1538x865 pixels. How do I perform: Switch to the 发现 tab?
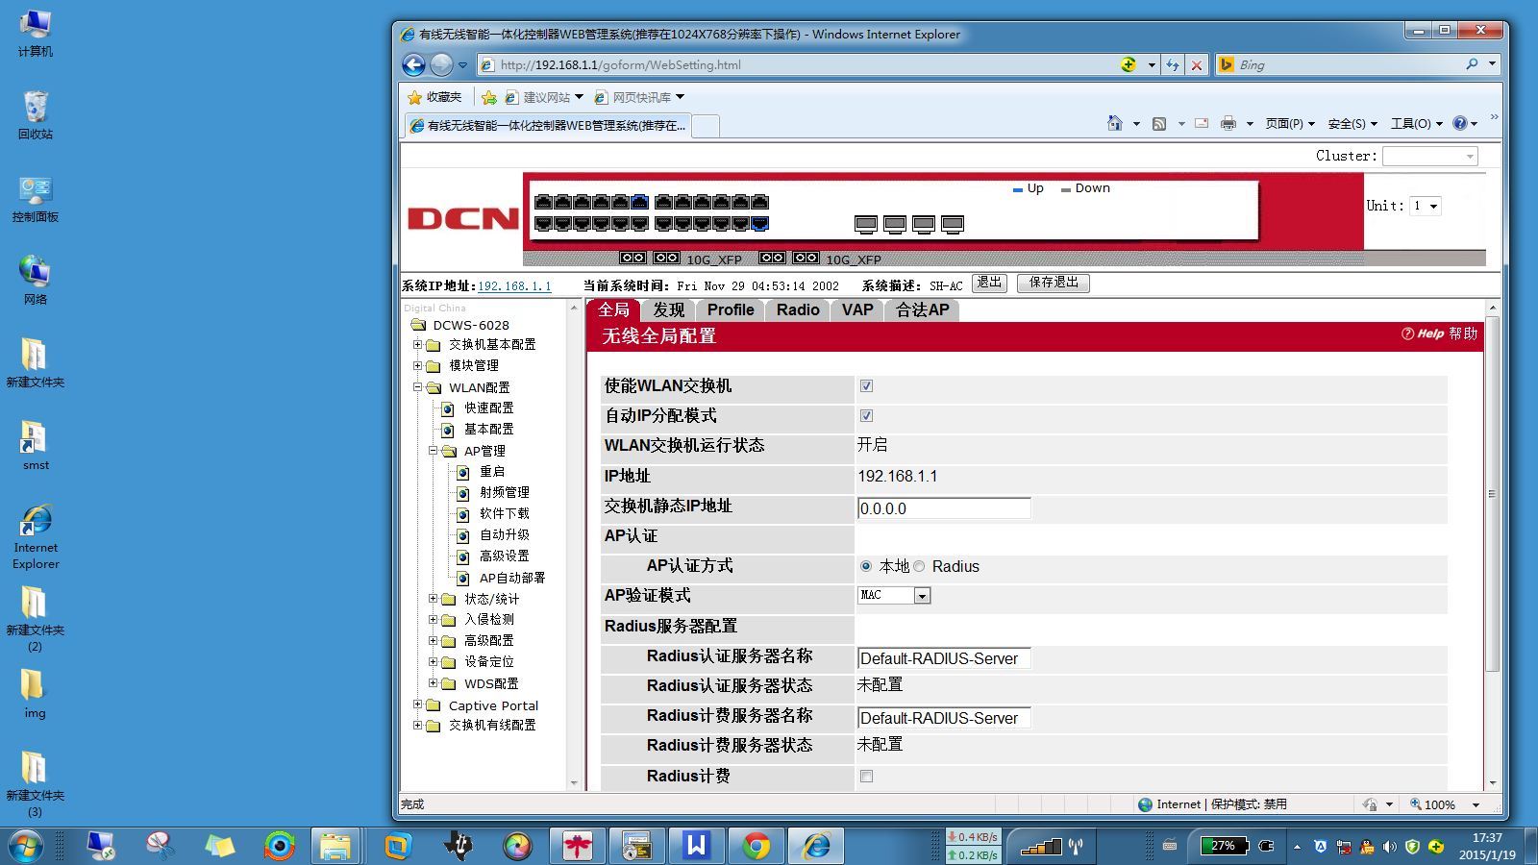(x=669, y=309)
